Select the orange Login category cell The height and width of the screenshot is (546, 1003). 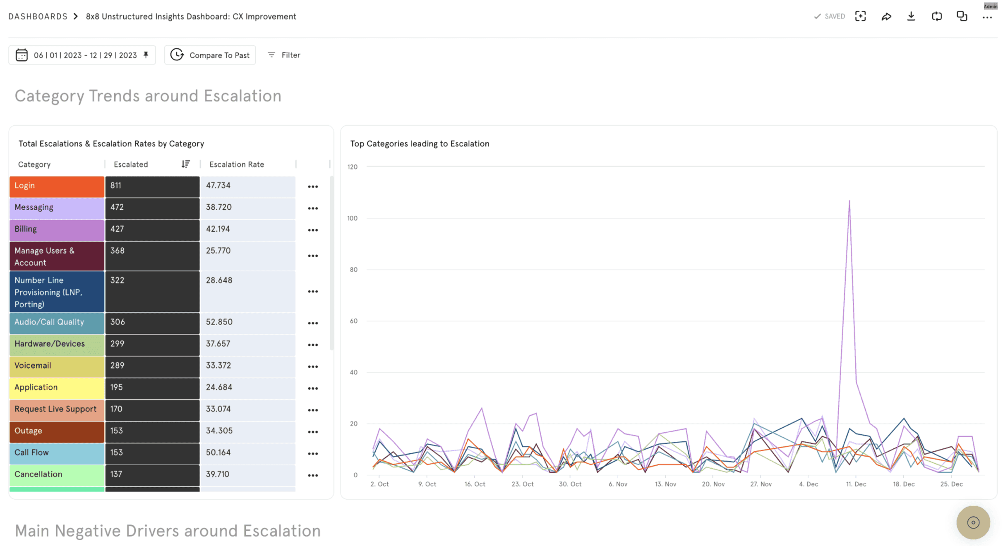[x=57, y=186]
